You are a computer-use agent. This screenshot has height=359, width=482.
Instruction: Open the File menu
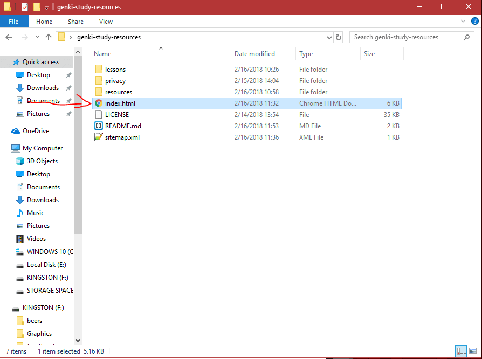13,22
